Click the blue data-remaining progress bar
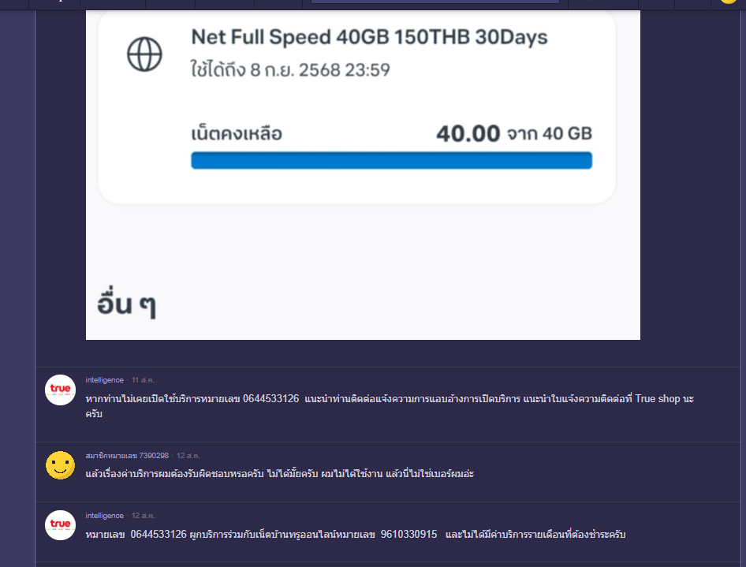 392,160
